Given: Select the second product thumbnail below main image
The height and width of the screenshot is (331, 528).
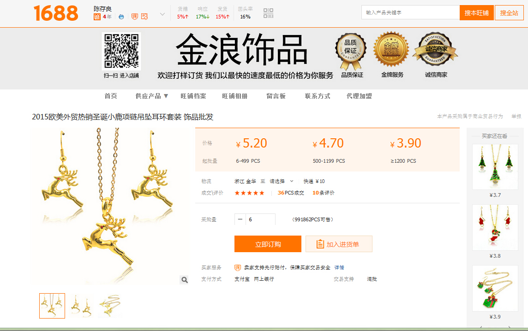Looking at the screenshot, I should pos(81,306).
